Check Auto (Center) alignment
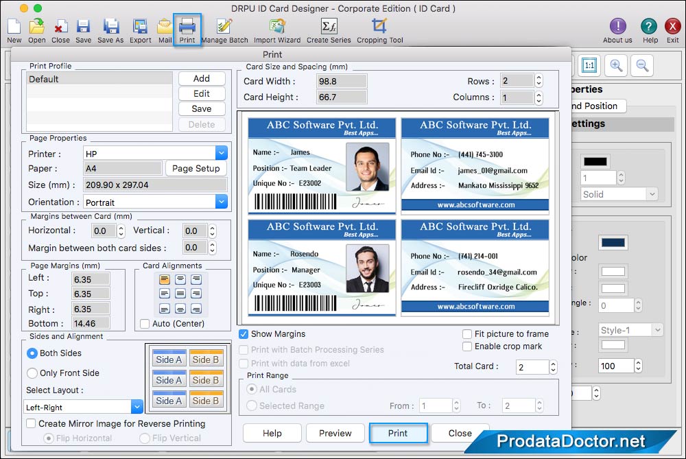 (x=144, y=324)
